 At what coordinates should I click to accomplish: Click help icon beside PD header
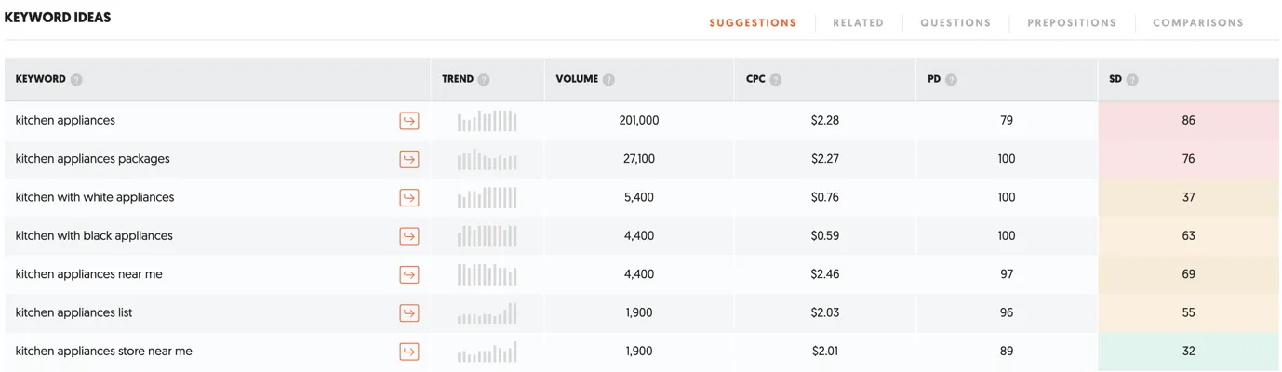click(951, 80)
